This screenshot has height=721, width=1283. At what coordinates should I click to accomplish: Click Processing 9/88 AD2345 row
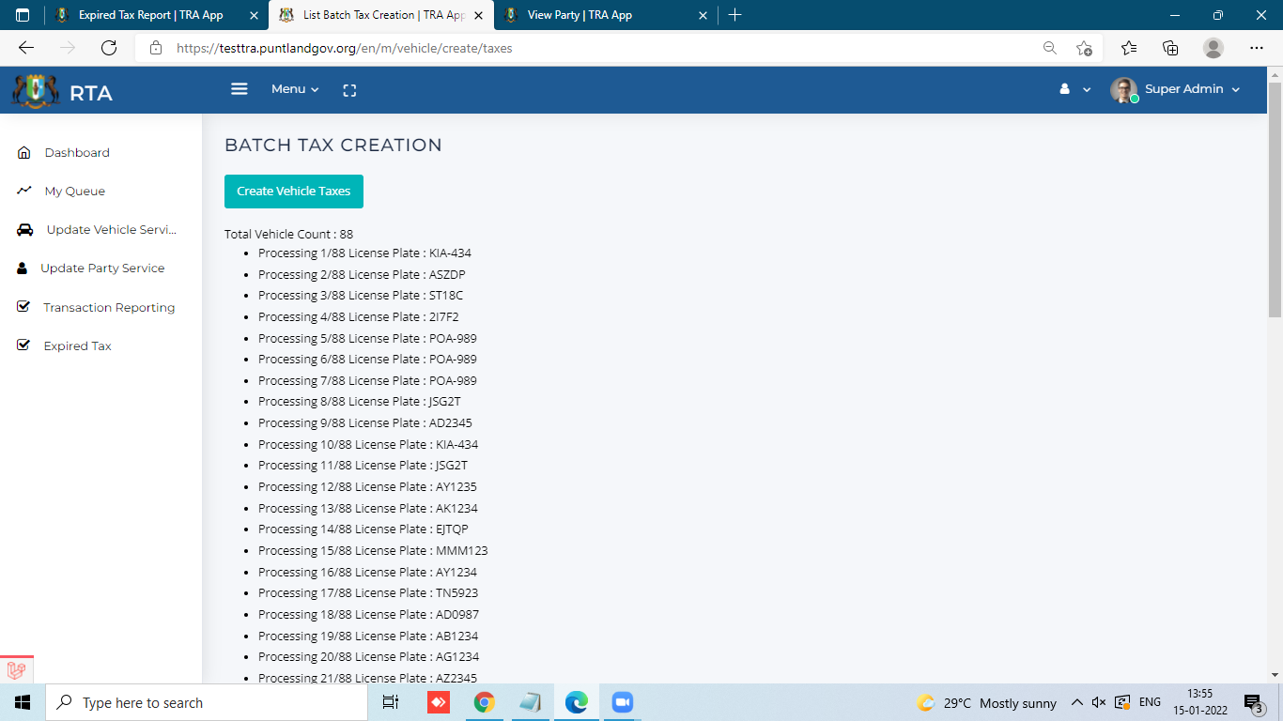click(365, 422)
